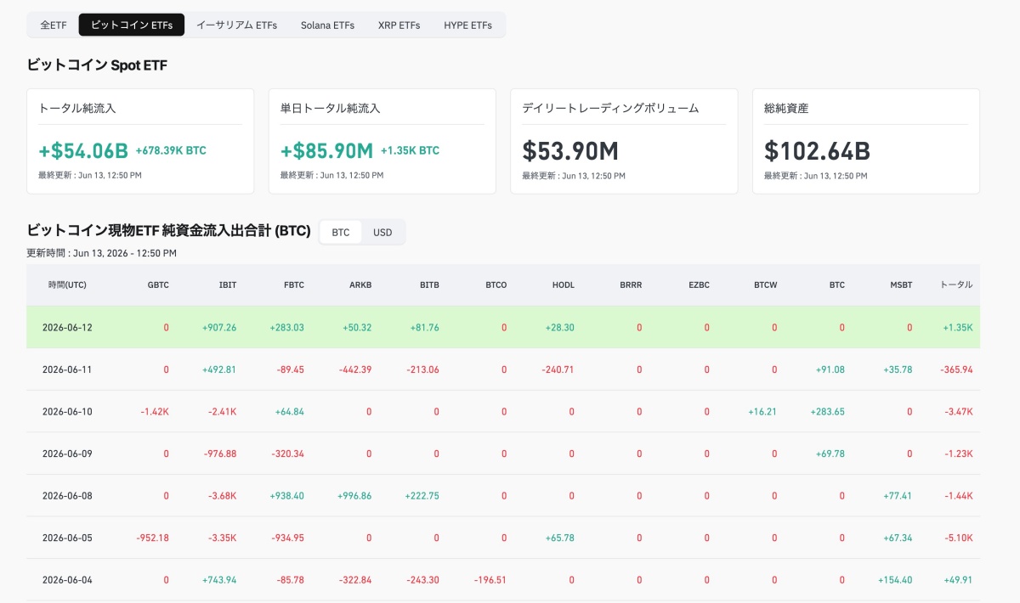This screenshot has height=603, width=1020.
Task: Click total value -365.94
Action: [x=956, y=369]
